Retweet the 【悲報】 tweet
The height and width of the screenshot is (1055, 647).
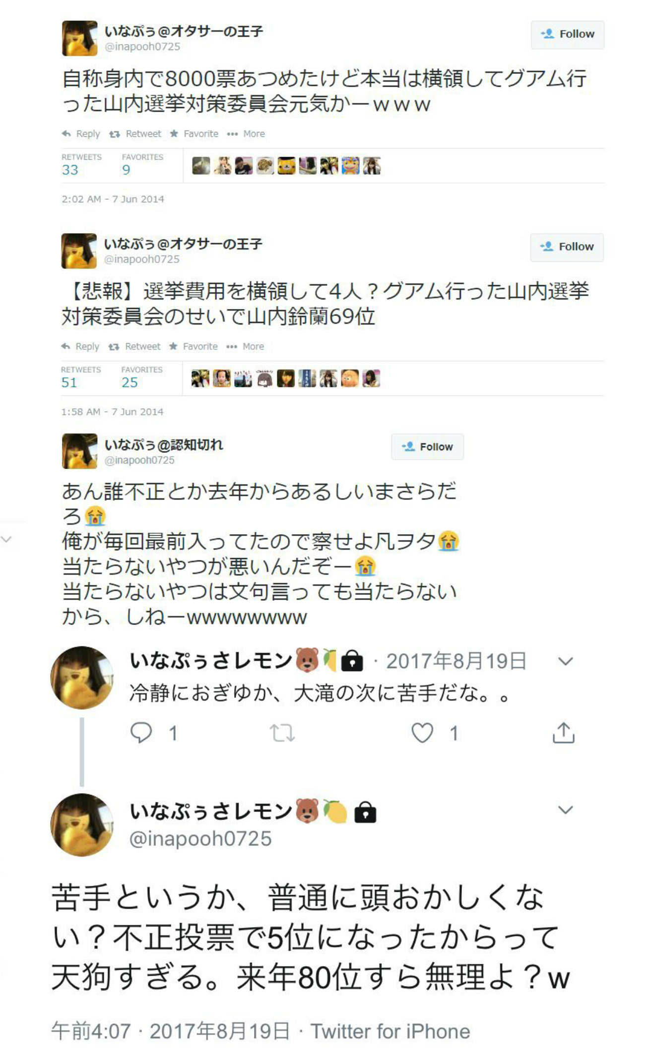tap(135, 347)
